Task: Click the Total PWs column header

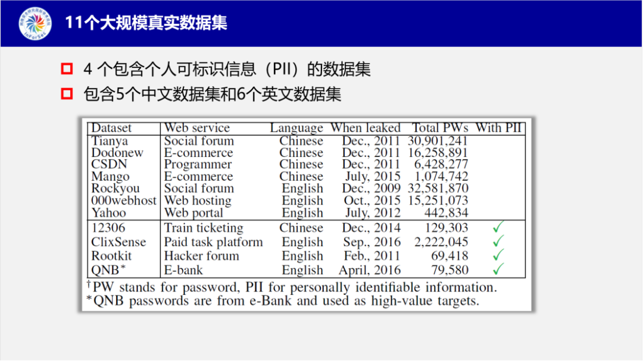Action: point(439,128)
